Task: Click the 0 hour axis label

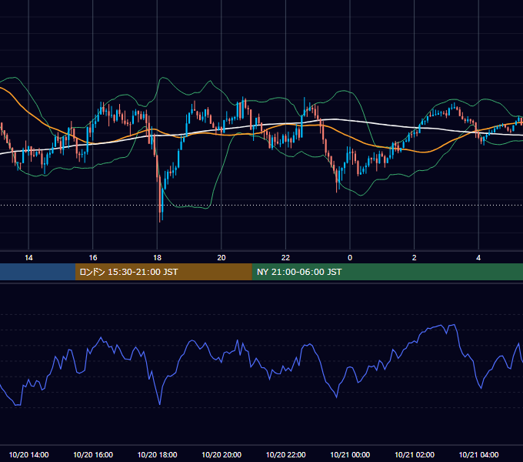Action: (350, 258)
